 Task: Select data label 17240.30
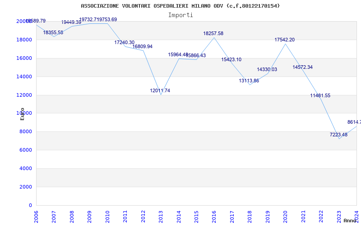coord(125,42)
